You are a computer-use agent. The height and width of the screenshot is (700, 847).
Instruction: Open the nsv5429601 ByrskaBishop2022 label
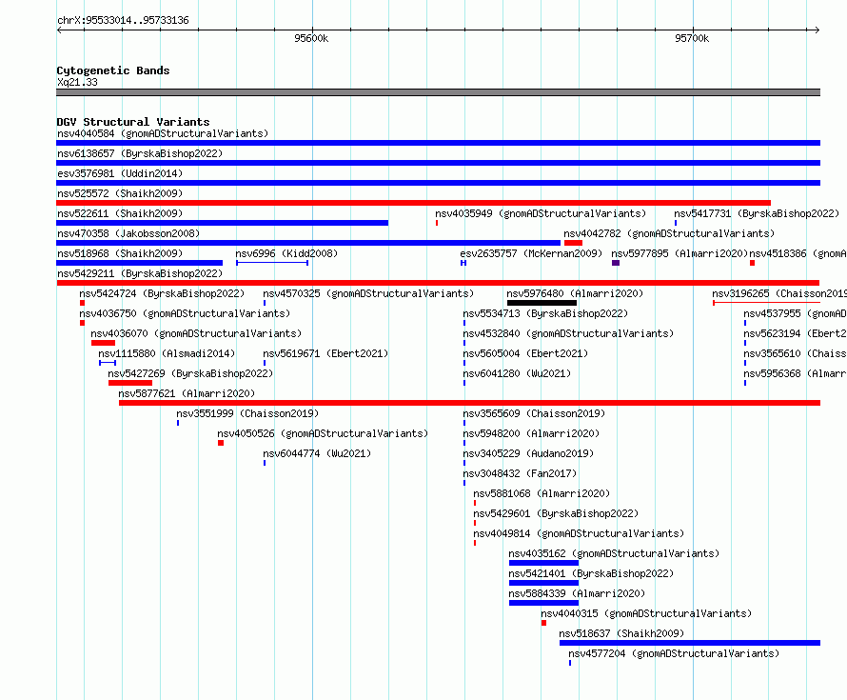[556, 513]
